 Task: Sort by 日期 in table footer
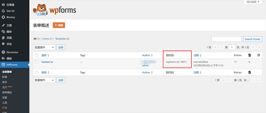[197, 72]
